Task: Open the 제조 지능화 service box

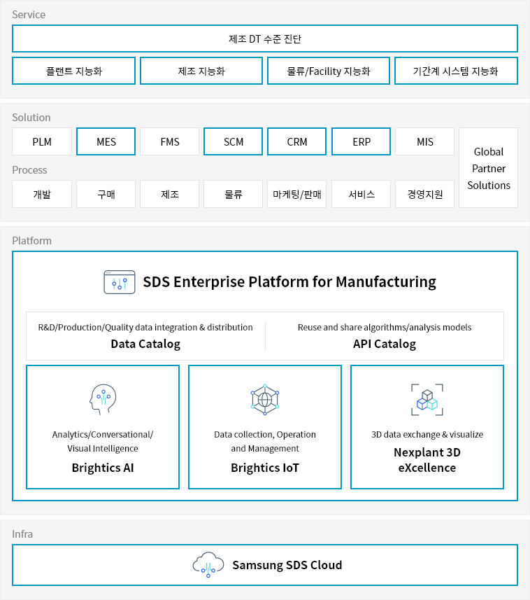Action: coord(201,71)
